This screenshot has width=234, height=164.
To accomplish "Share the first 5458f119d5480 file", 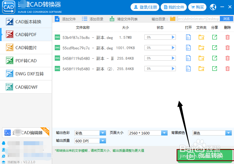I will 215,58.
